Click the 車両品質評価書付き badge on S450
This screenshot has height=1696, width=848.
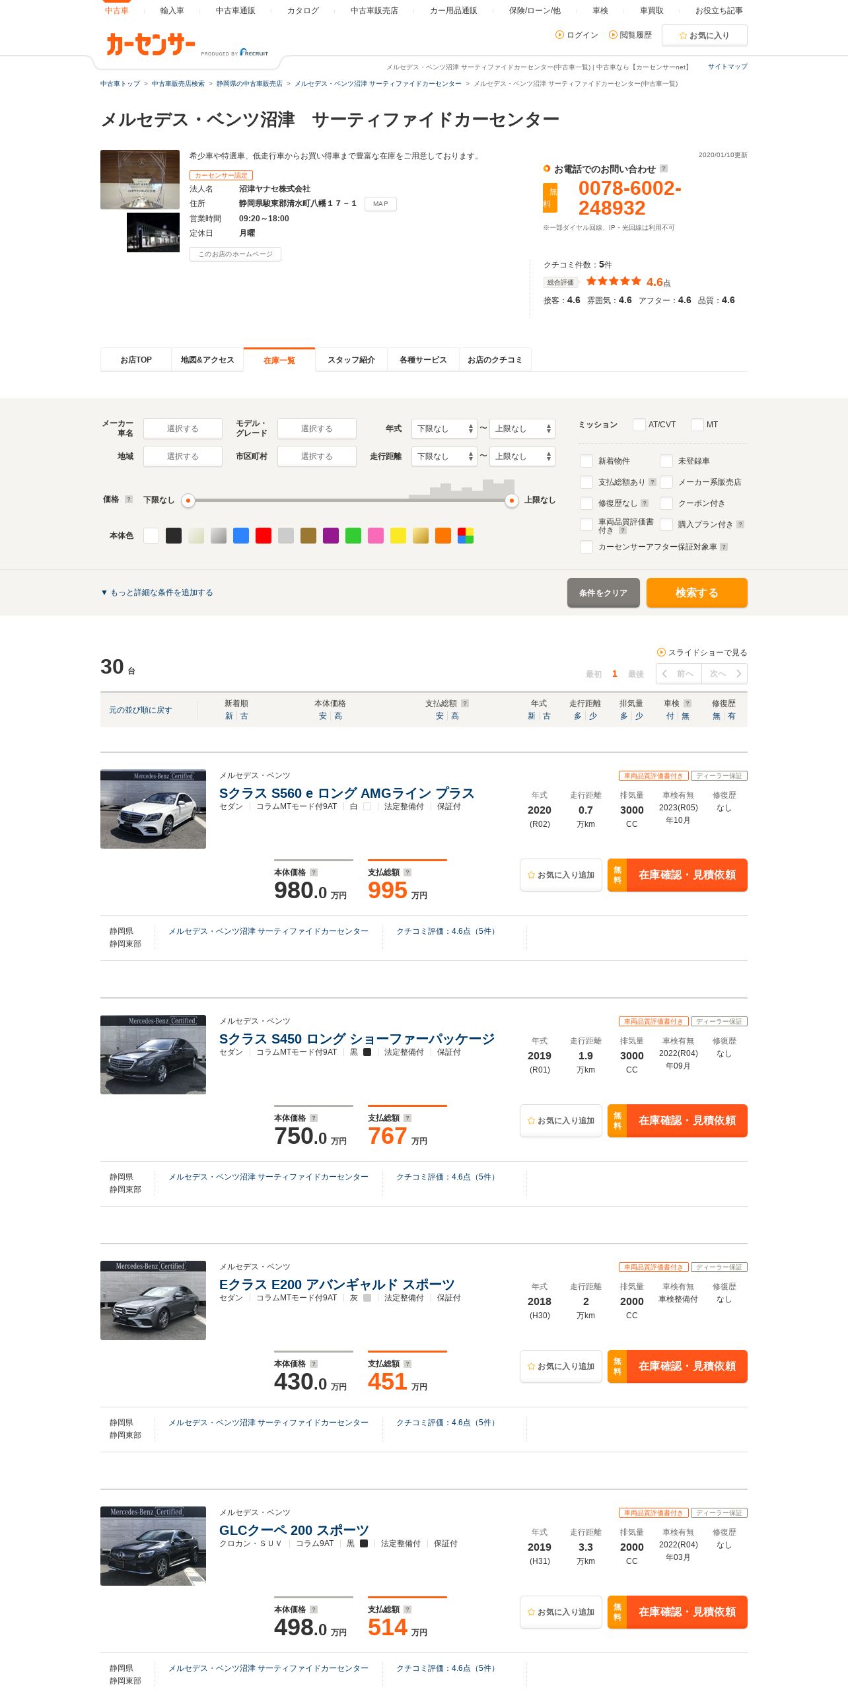tap(654, 1022)
